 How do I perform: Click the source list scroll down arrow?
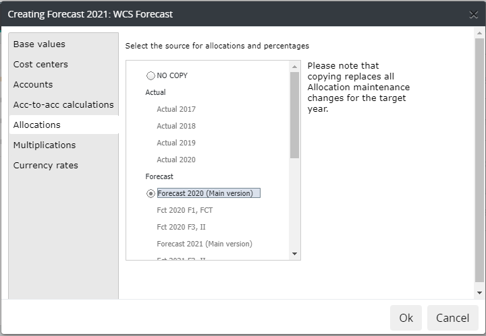[294, 254]
